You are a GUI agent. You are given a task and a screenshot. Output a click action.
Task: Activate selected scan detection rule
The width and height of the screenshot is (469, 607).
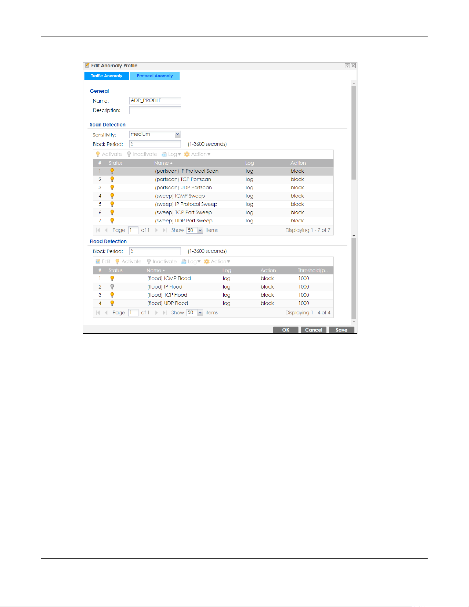pyautogui.click(x=109, y=154)
